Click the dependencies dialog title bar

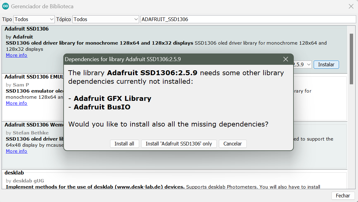click(x=174, y=59)
